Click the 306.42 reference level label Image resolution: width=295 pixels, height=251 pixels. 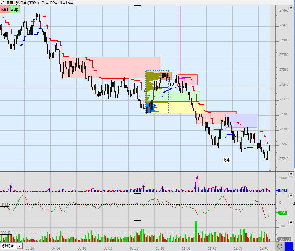point(6,233)
